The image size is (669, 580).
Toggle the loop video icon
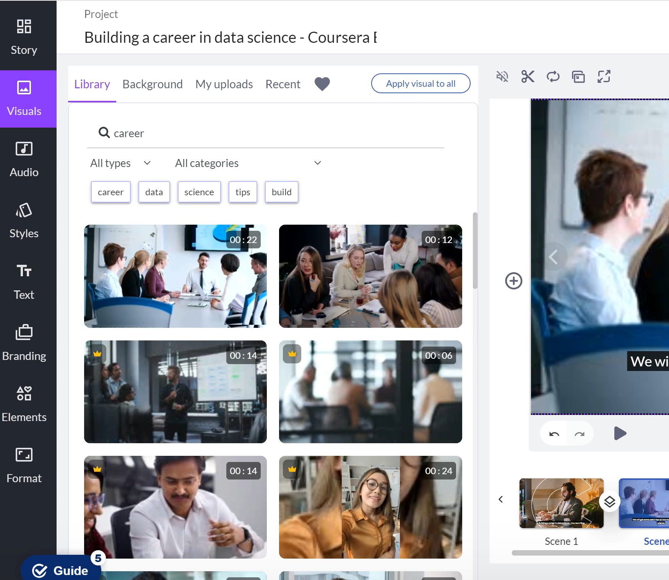[x=553, y=76]
